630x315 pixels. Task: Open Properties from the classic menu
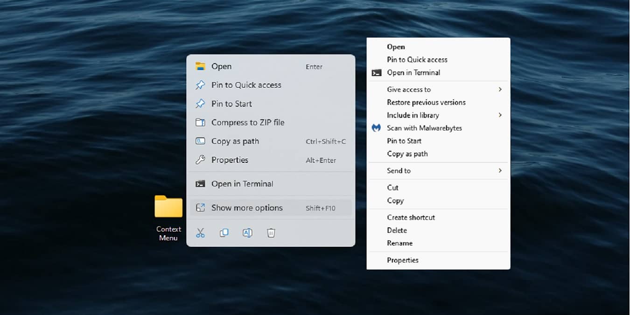402,260
